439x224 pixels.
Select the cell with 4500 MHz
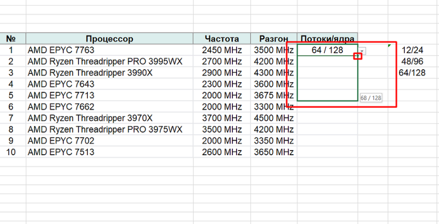273,118
